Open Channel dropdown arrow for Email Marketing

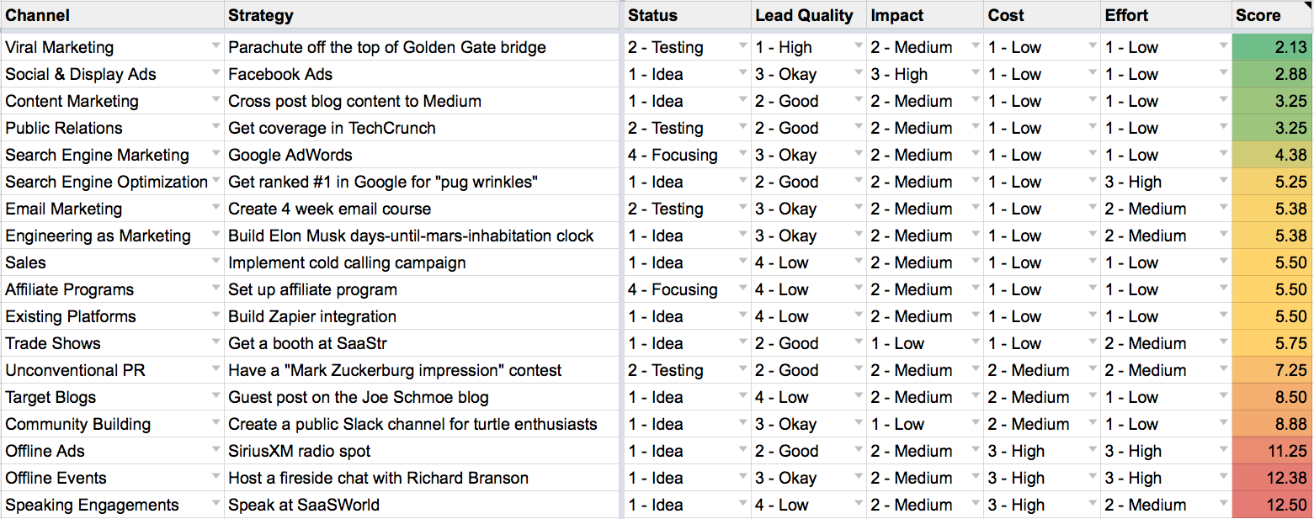point(216,208)
